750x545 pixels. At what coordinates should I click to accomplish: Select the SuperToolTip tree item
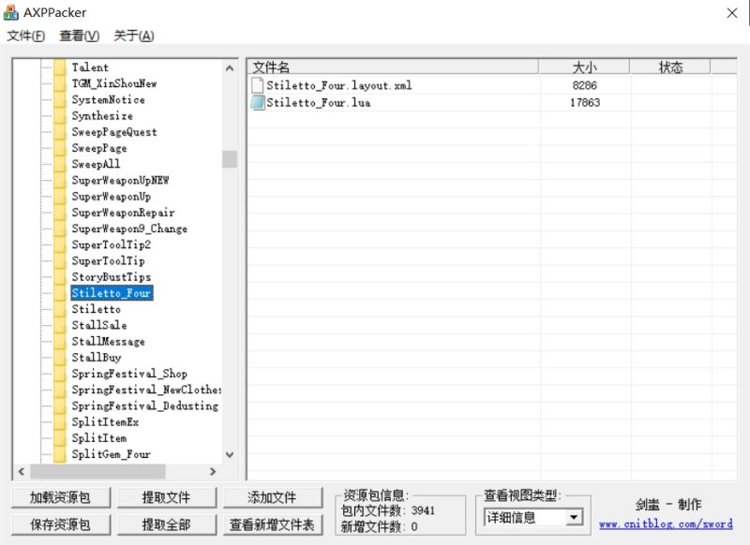pyautogui.click(x=108, y=261)
